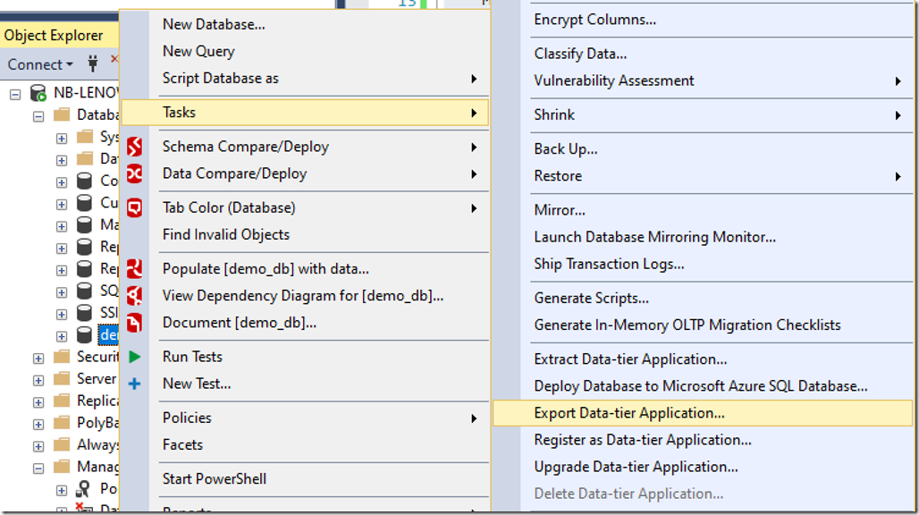Click the Databases folder icon
The width and height of the screenshot is (919, 515).
pyautogui.click(x=62, y=114)
